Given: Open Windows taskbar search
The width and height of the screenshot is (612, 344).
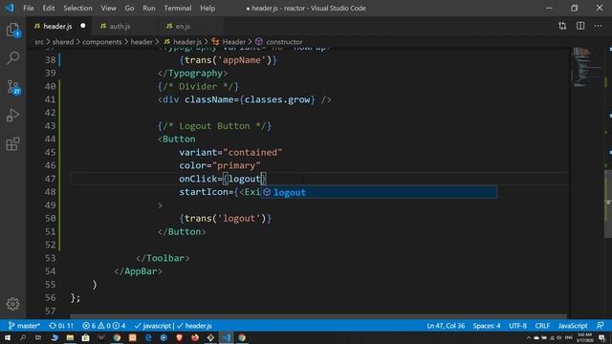Looking at the screenshot, I should (23, 337).
